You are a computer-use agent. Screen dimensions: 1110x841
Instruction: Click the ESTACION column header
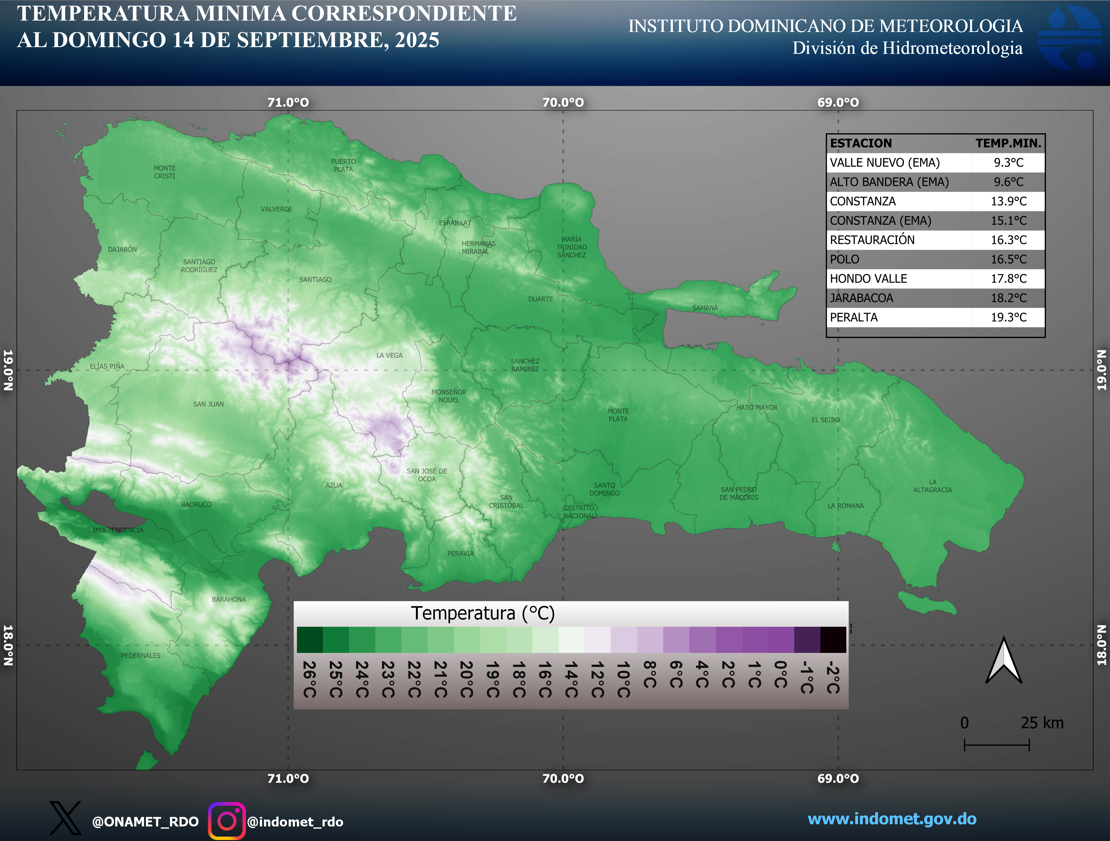[x=861, y=143]
